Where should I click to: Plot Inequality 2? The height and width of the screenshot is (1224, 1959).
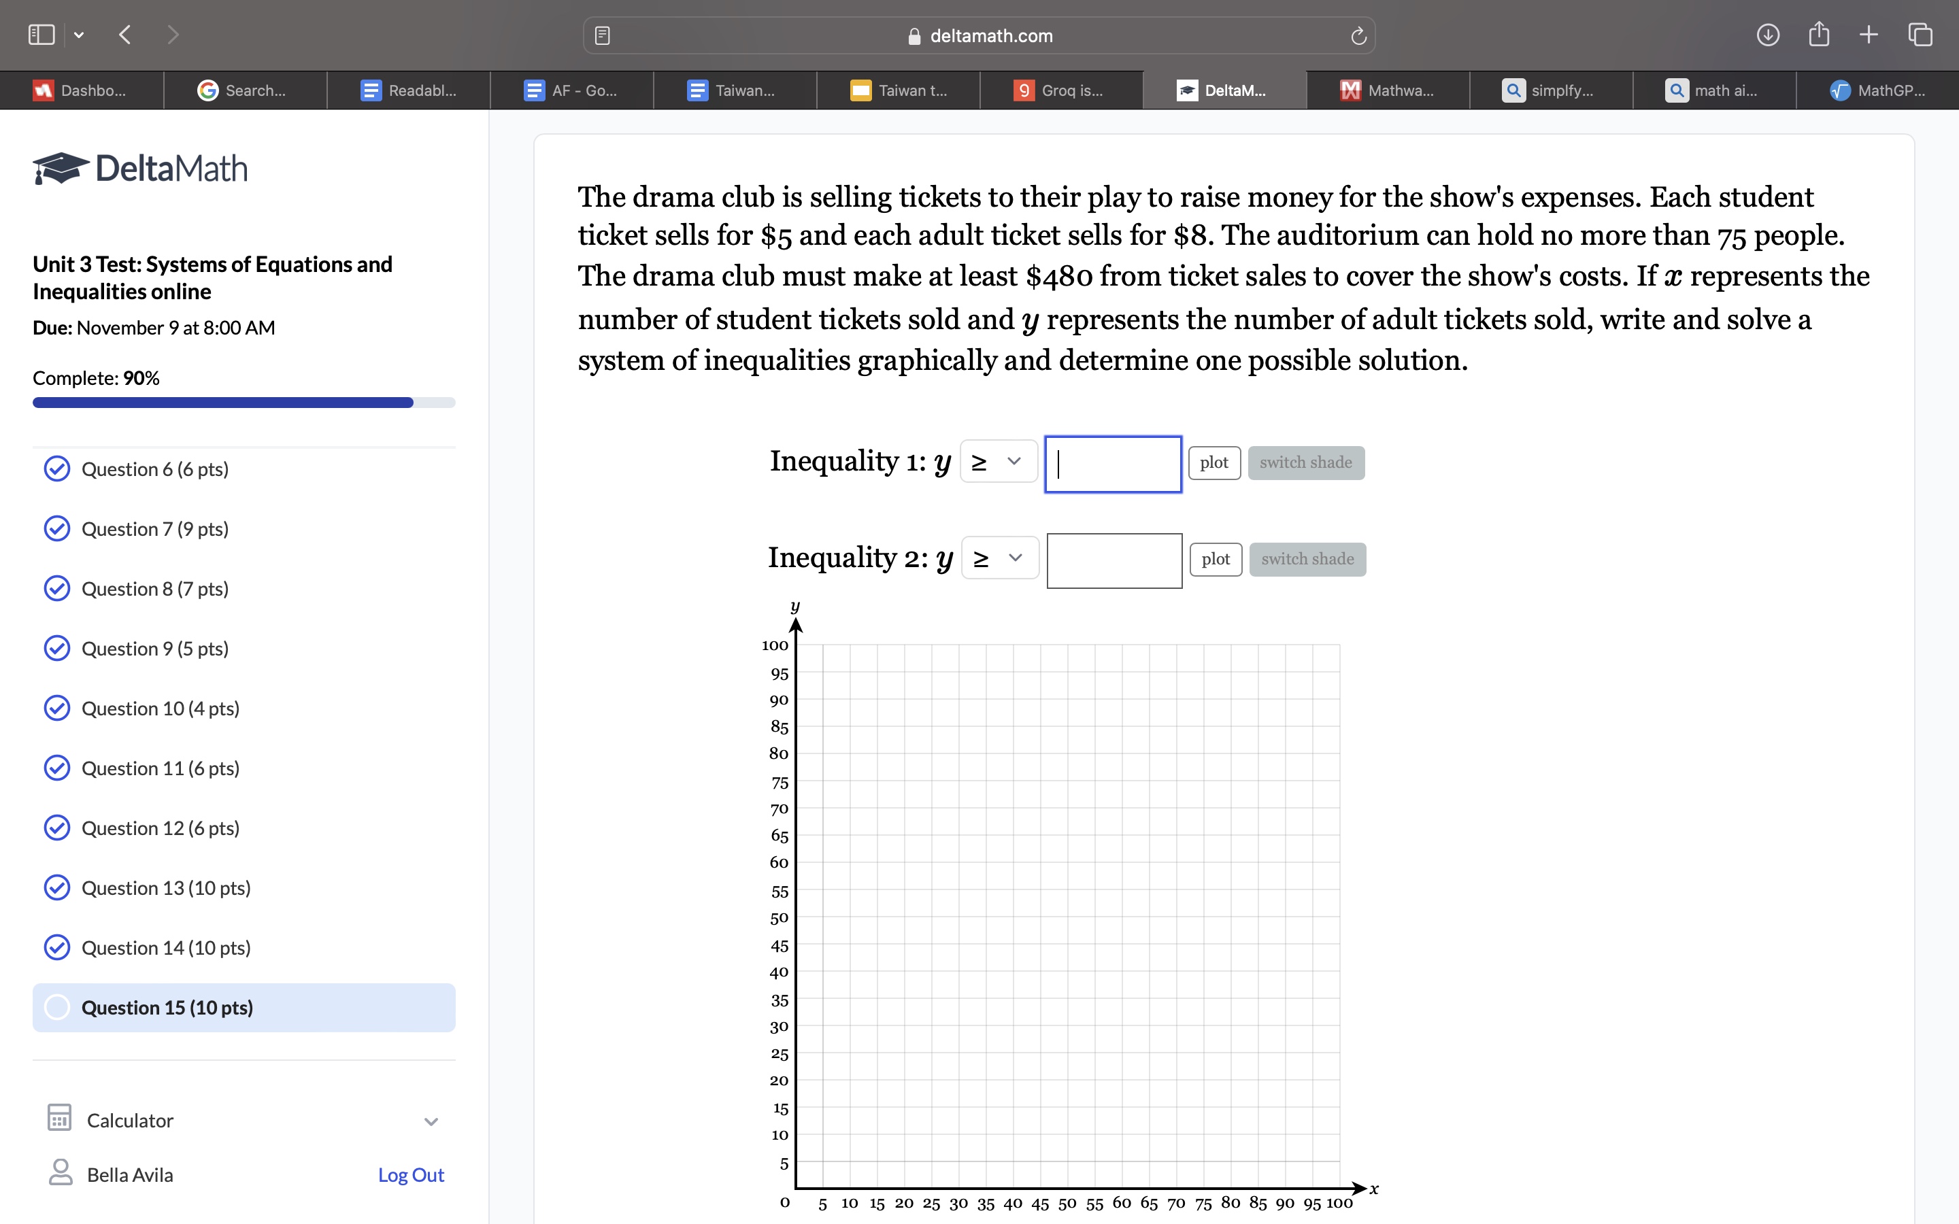click(x=1216, y=560)
